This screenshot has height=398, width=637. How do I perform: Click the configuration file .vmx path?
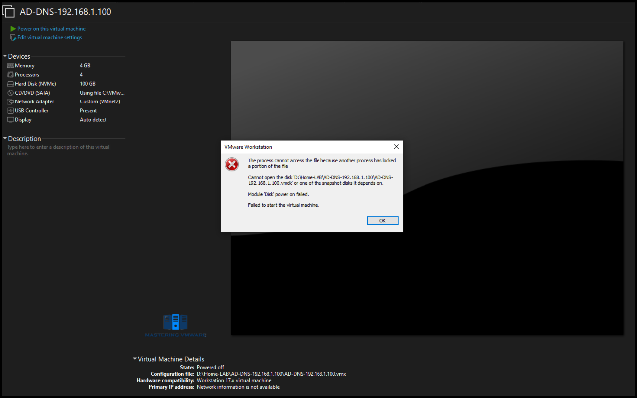(x=271, y=374)
